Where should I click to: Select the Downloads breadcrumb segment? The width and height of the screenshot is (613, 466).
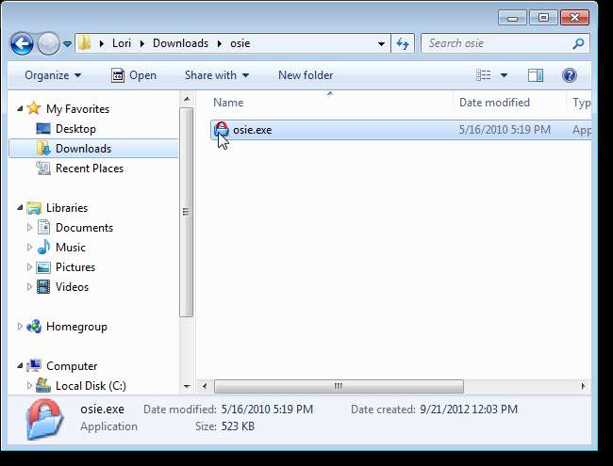(x=180, y=43)
